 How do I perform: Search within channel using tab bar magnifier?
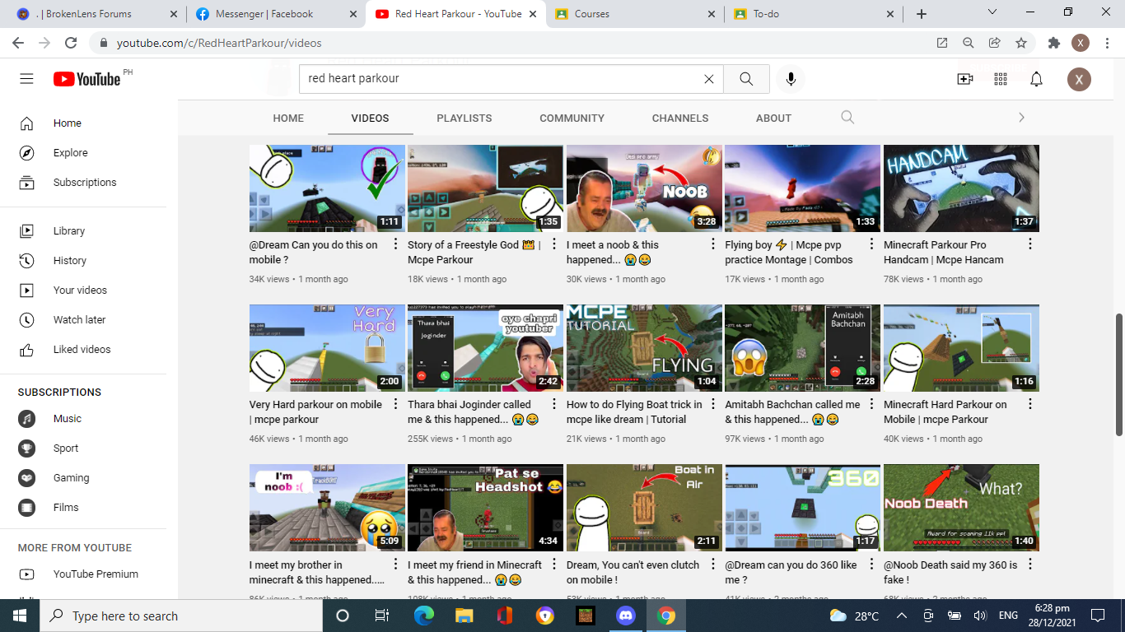tap(847, 118)
